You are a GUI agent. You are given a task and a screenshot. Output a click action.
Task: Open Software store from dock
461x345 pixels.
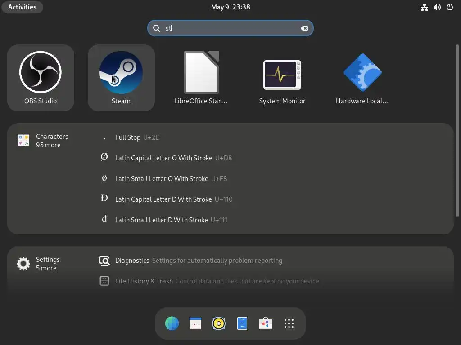click(266, 323)
